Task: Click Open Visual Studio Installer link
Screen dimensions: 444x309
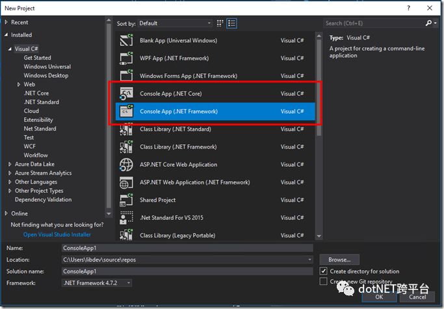Action: 57,234
